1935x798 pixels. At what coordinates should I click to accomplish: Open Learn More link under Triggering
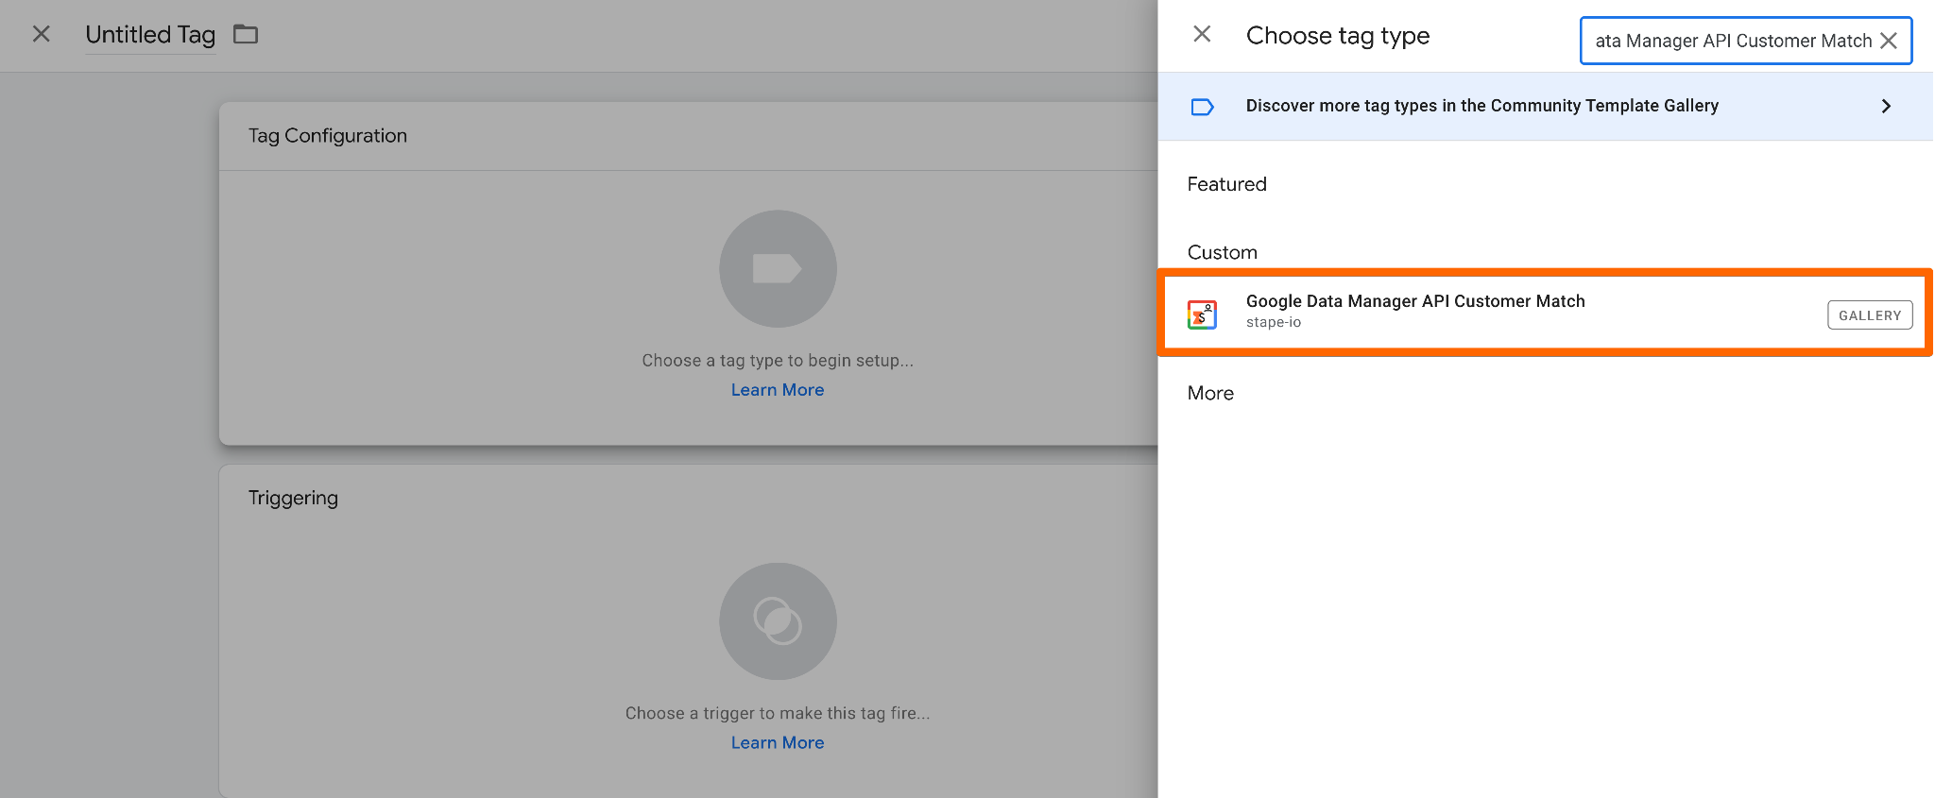(x=778, y=743)
